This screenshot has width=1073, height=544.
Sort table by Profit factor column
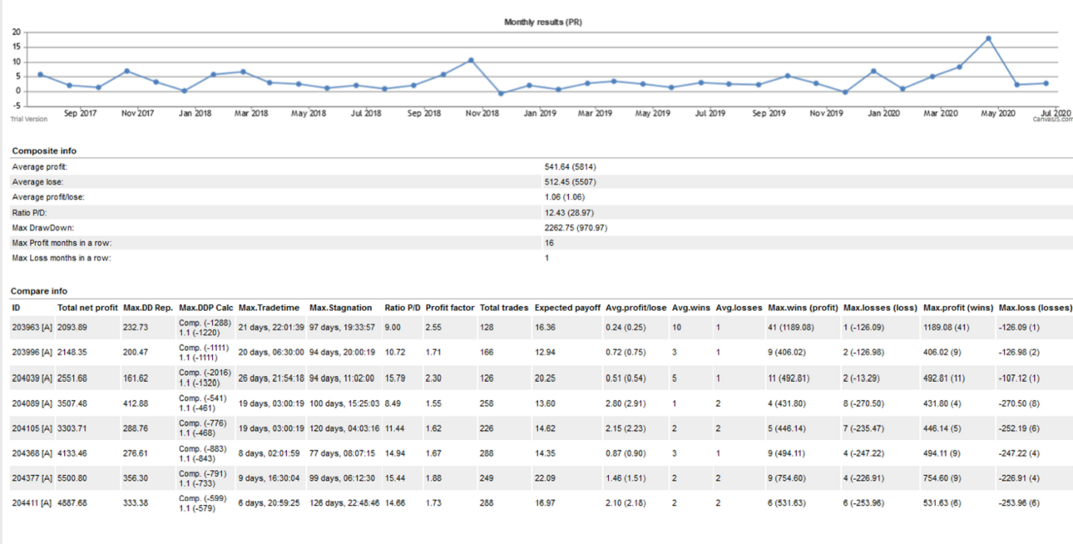450,308
